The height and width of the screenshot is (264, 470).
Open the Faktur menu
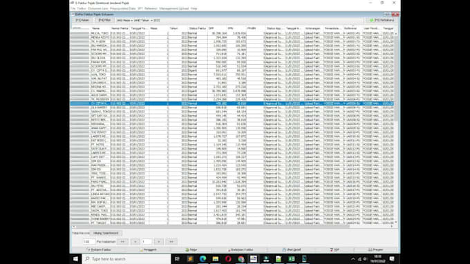[x=82, y=8]
